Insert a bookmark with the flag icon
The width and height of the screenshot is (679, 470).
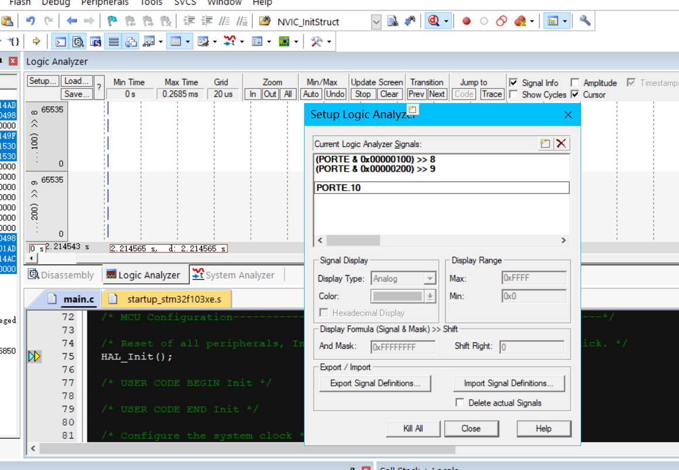112,20
